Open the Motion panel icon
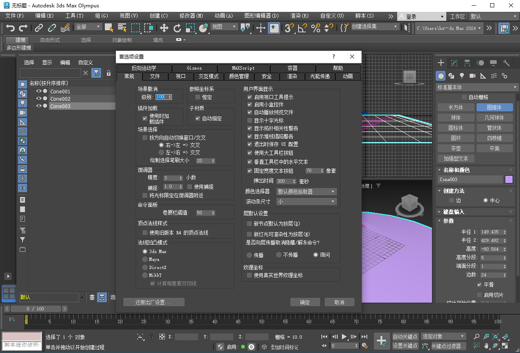 (480, 63)
